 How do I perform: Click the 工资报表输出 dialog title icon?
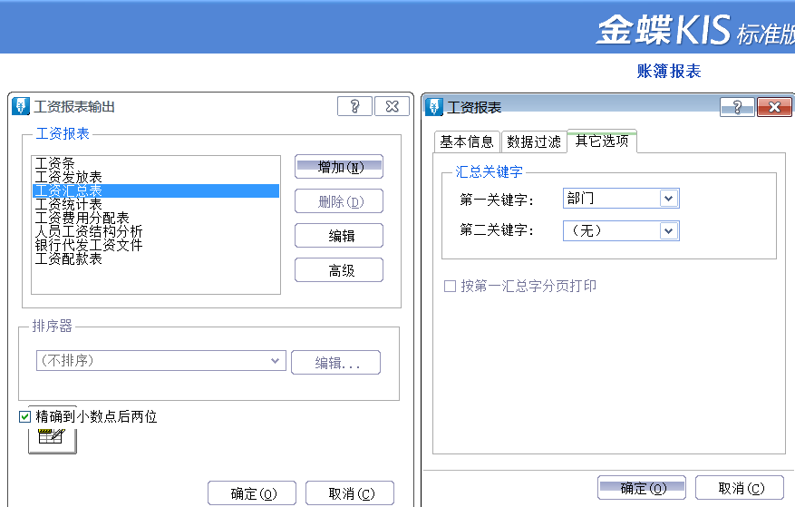click(x=21, y=106)
